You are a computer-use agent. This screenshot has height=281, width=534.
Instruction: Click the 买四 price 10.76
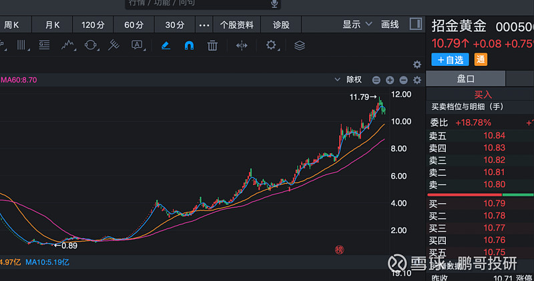click(494, 240)
